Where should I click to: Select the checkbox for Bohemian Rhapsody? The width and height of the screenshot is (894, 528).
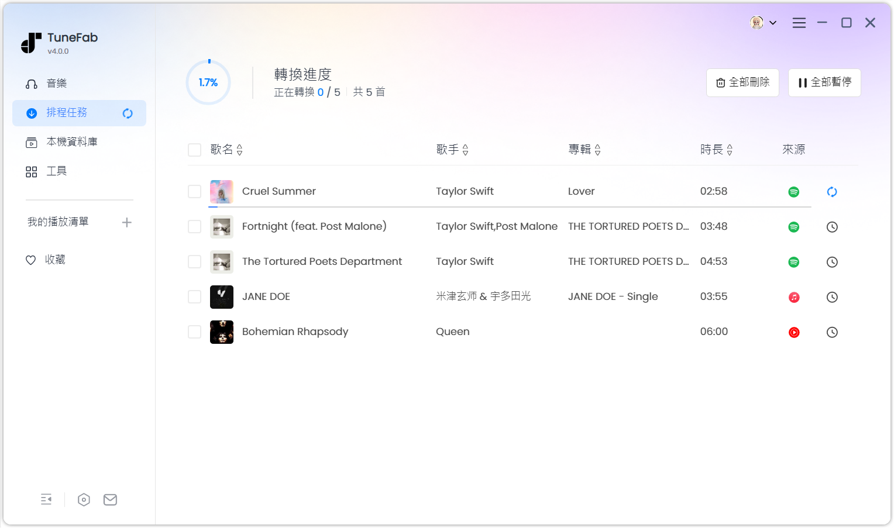coord(194,332)
